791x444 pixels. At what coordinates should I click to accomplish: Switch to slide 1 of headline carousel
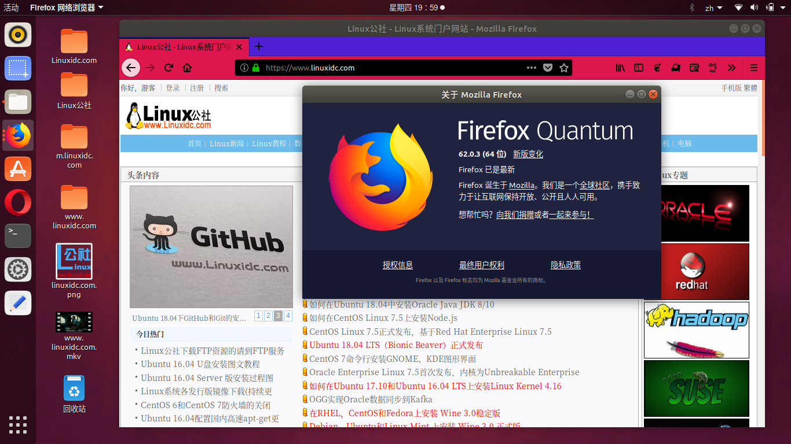pyautogui.click(x=258, y=316)
